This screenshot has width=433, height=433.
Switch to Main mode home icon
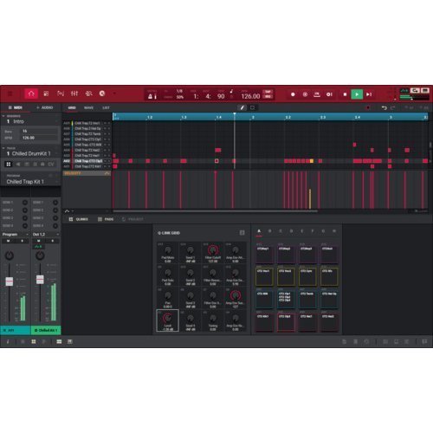[x=31, y=94]
